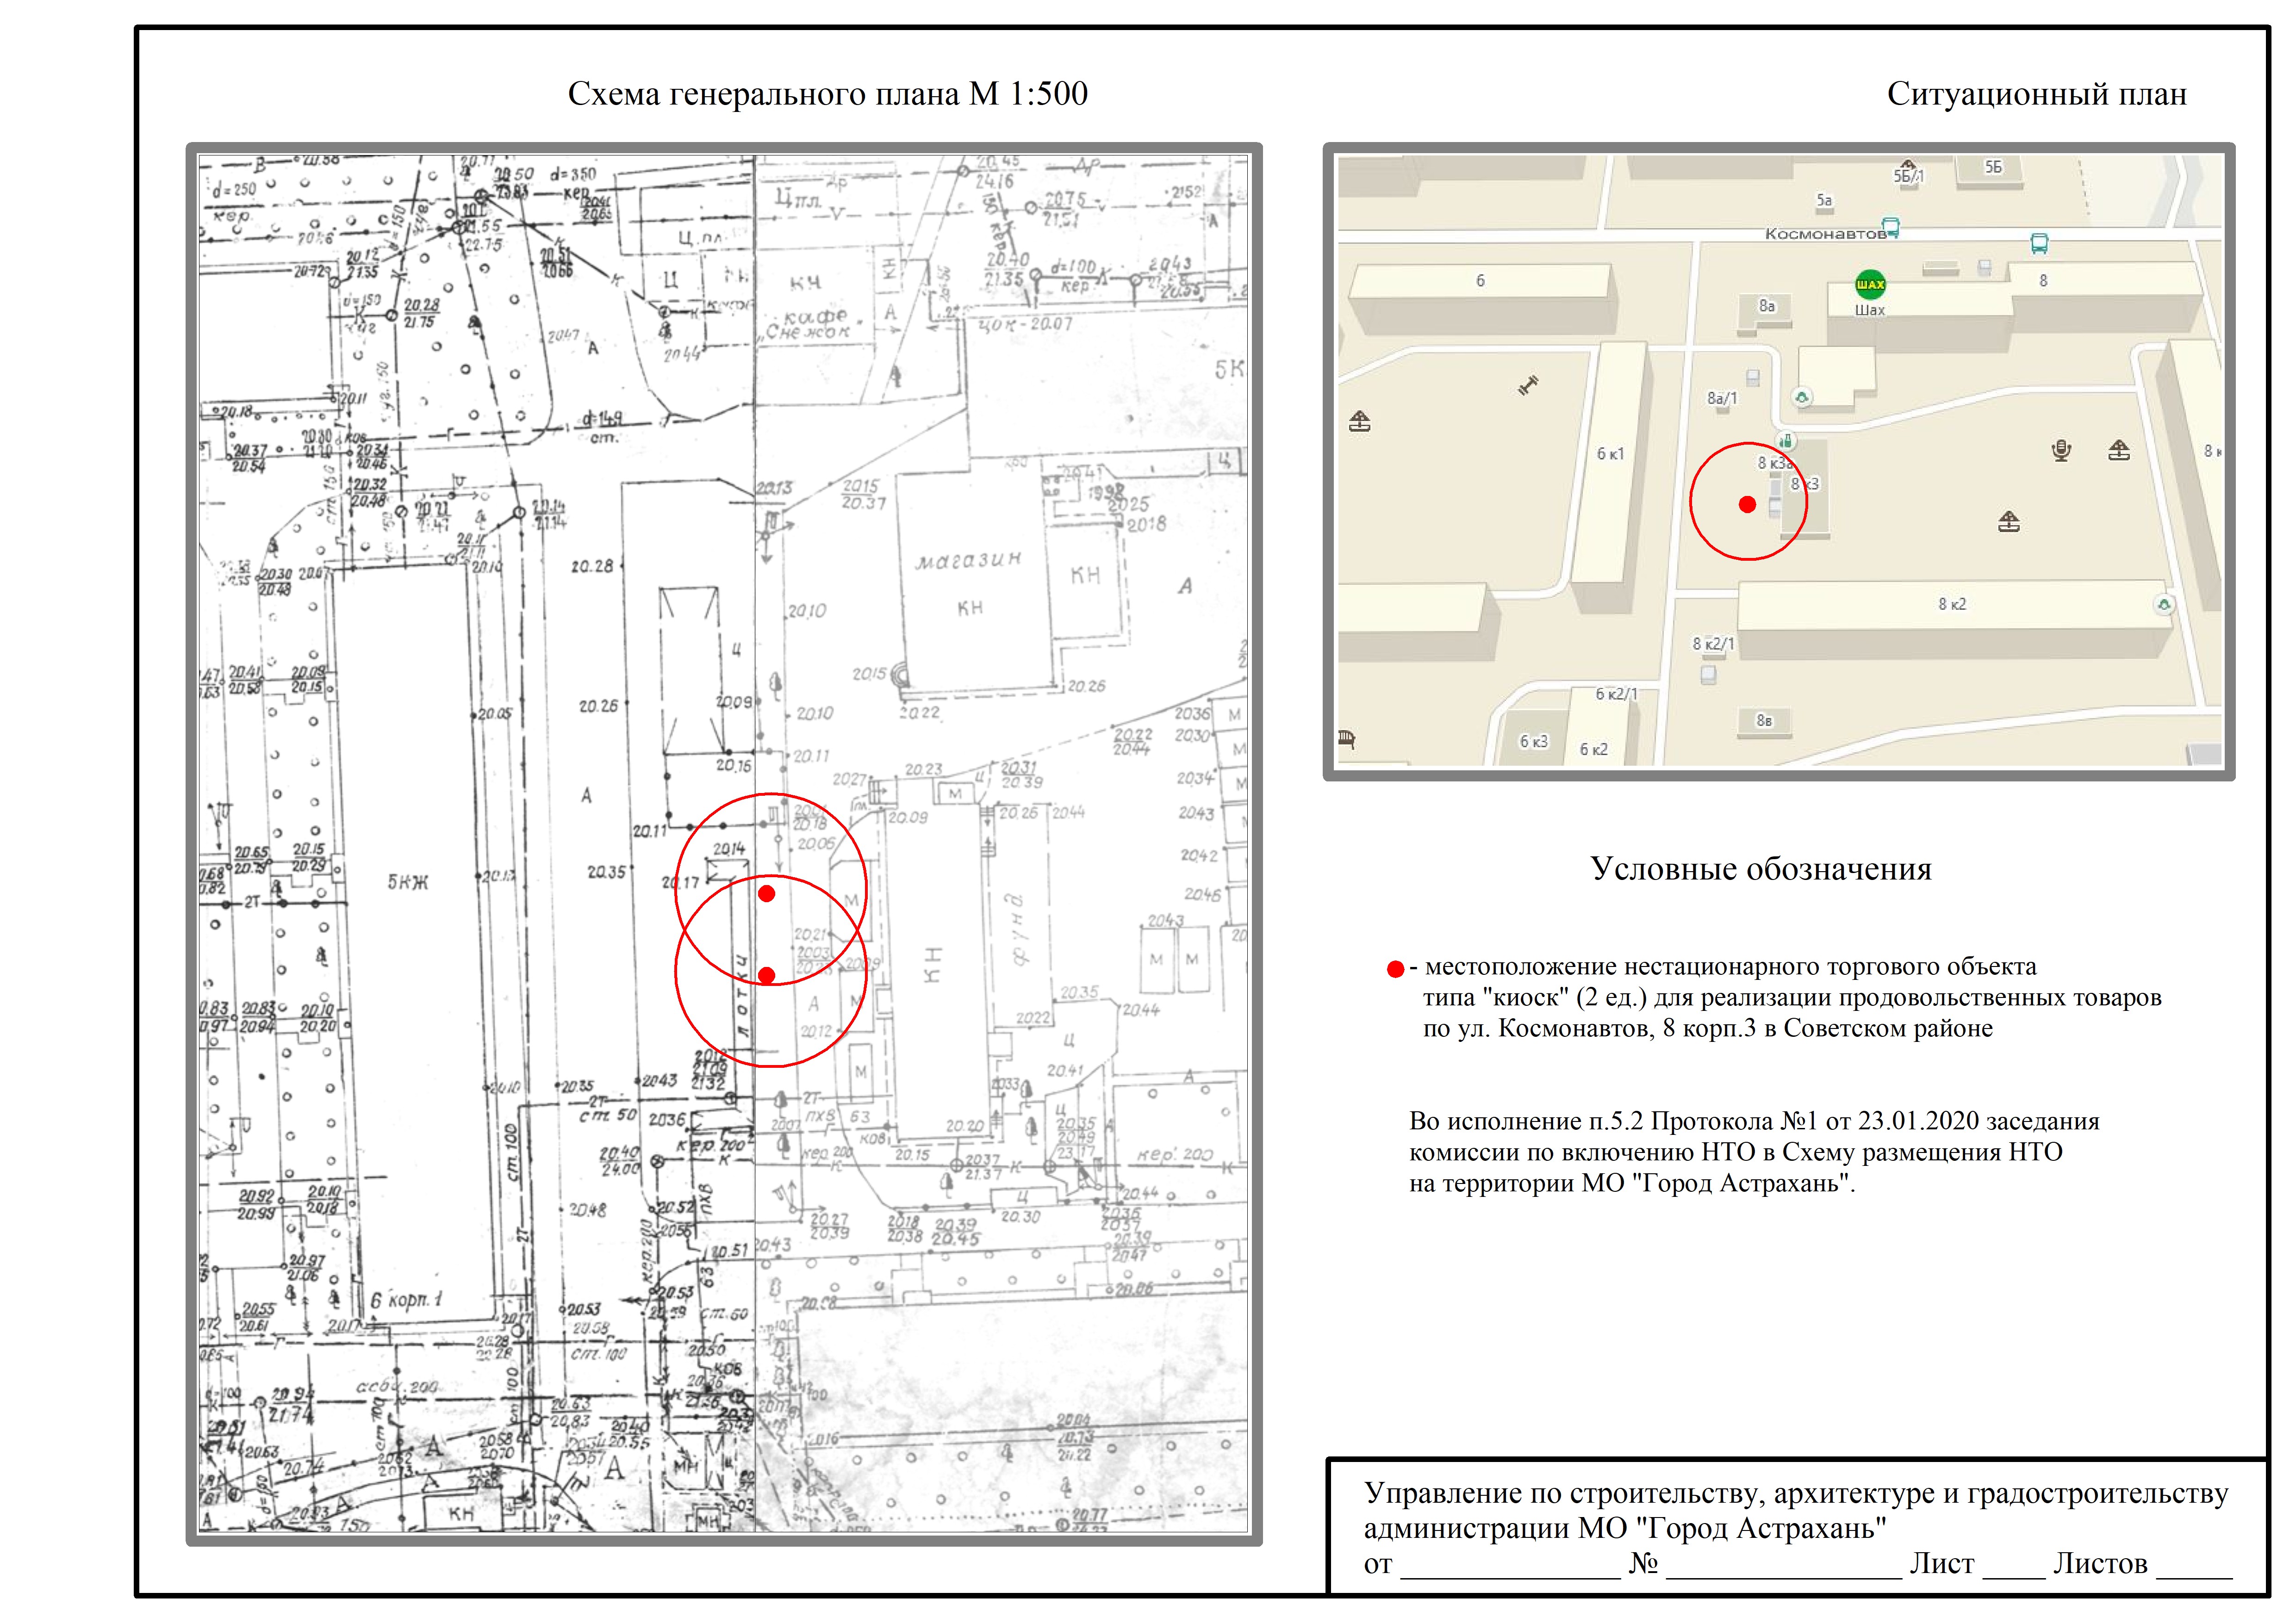Screen dimensions: 2296x1623
Task: Click the bus stop icon above building 8
Action: (x=2039, y=243)
